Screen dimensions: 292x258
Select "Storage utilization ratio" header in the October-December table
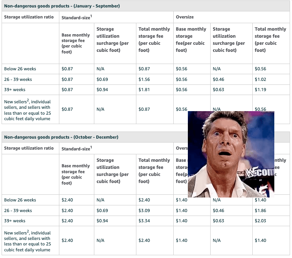pos(29,148)
